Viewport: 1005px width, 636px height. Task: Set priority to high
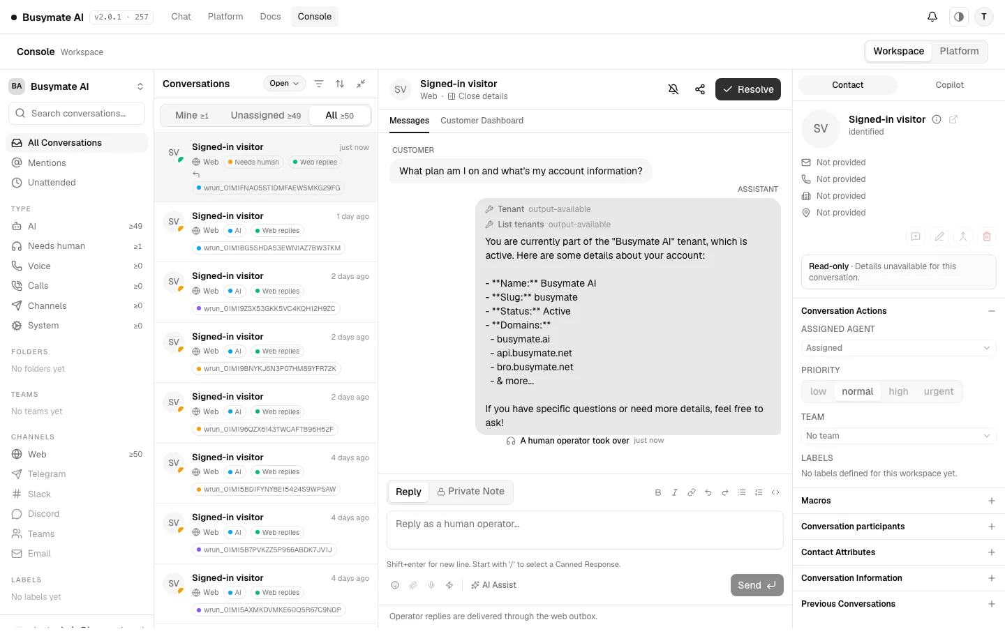pos(898,392)
